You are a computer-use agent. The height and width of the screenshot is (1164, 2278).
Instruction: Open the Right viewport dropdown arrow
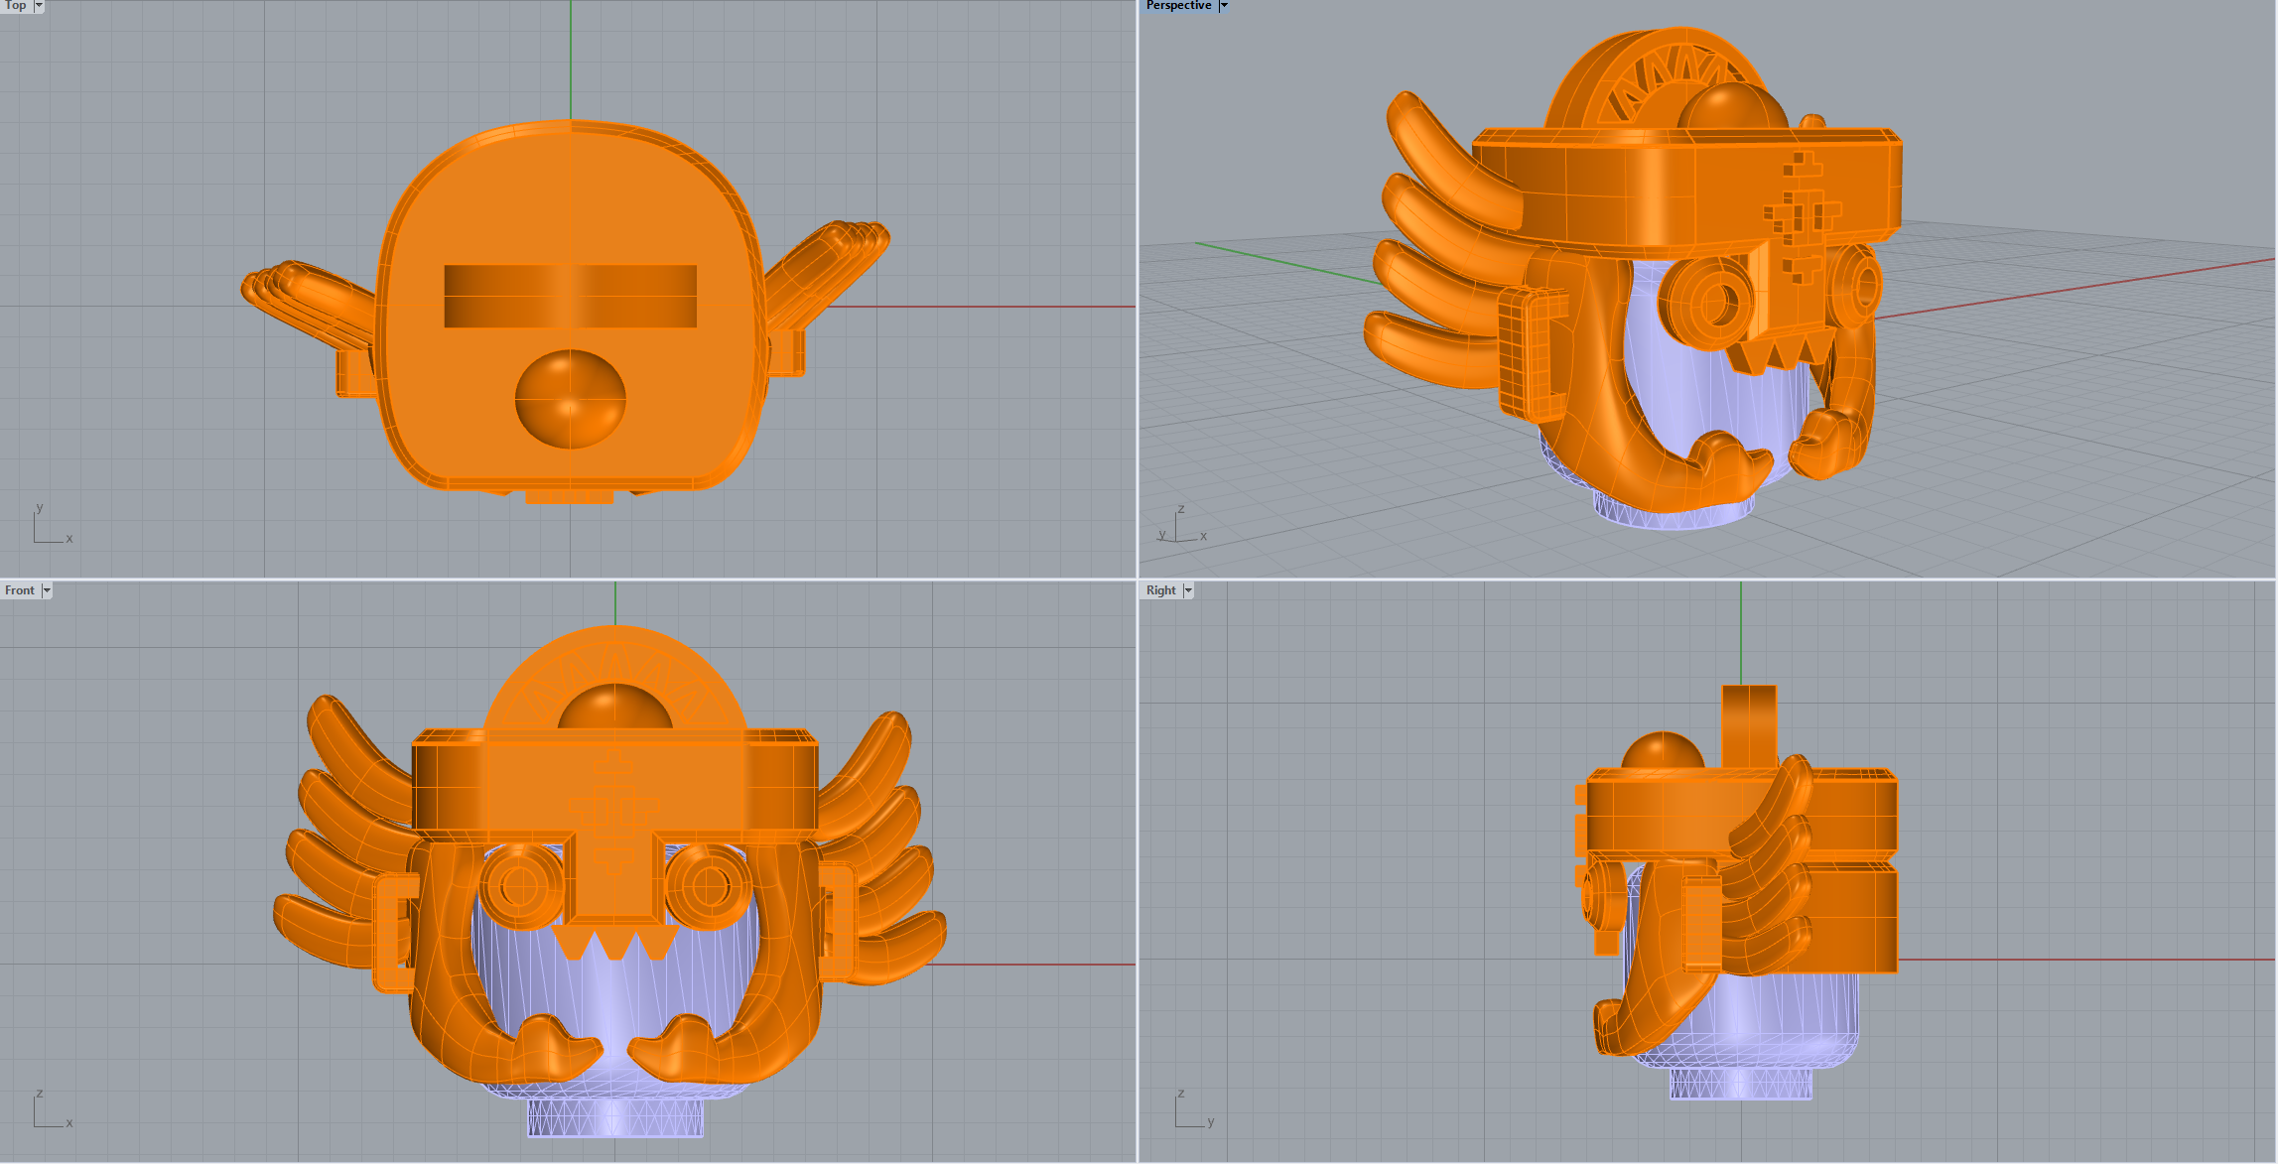pyautogui.click(x=1188, y=590)
